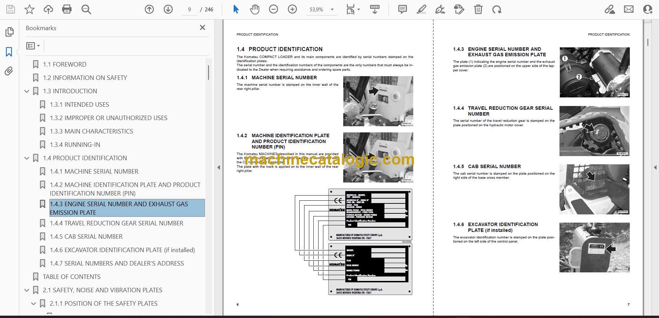Add the document to favorites with the star icon
This screenshot has width=659, height=318.
coord(30,9)
